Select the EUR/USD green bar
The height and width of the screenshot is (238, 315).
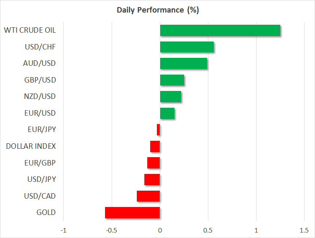pyautogui.click(x=167, y=113)
